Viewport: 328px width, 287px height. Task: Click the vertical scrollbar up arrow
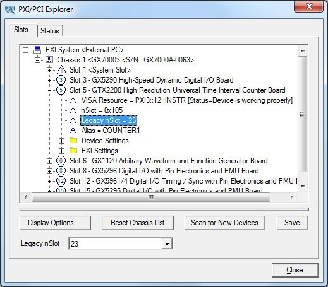(x=303, y=50)
